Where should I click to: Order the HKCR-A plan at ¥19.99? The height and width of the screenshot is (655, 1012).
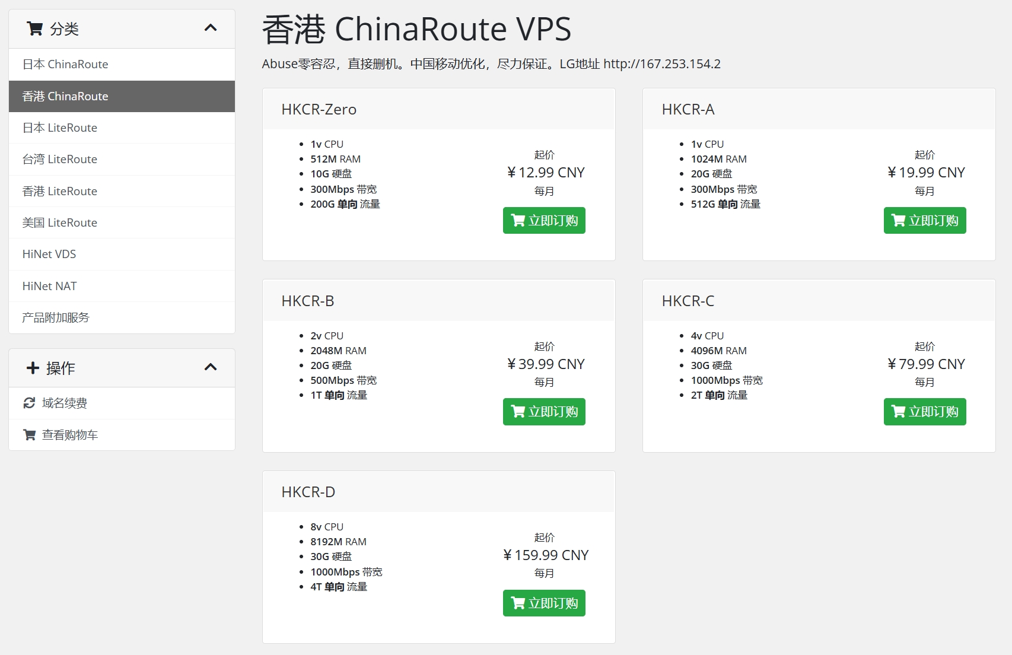(x=924, y=221)
